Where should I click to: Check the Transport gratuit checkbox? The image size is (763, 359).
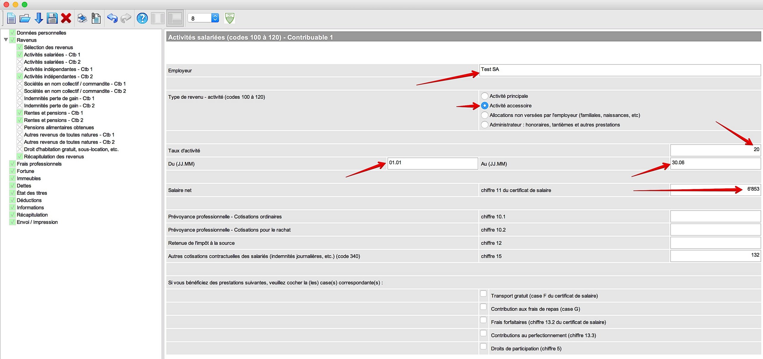pos(483,294)
